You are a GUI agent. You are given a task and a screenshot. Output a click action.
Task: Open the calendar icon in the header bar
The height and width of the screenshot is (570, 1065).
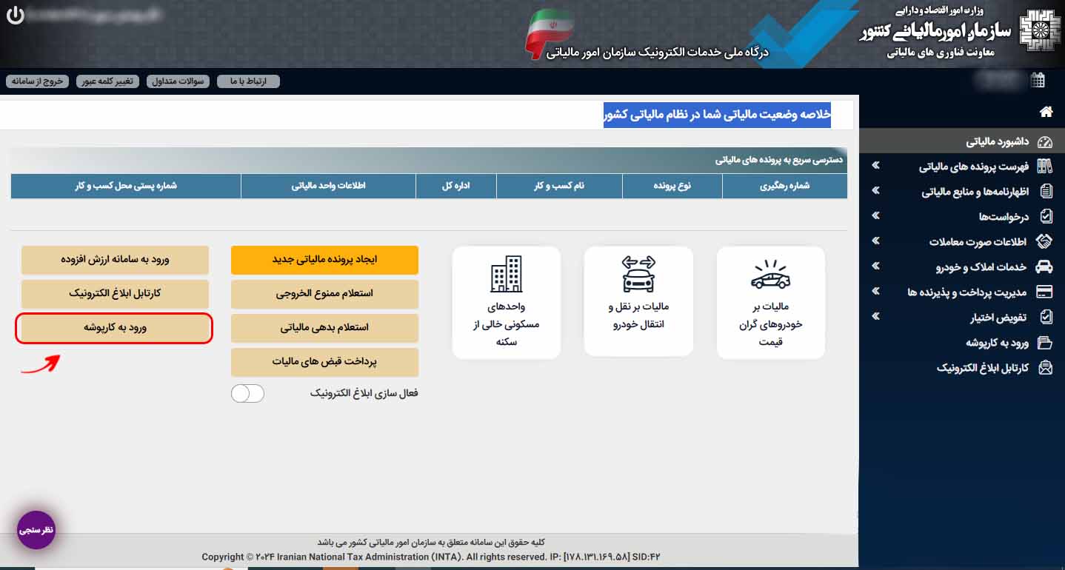click(x=1038, y=80)
